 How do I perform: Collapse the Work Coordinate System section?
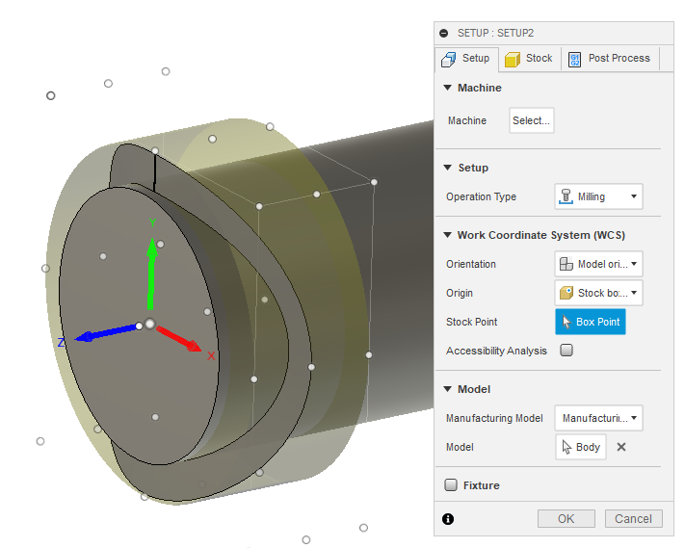pyautogui.click(x=447, y=235)
